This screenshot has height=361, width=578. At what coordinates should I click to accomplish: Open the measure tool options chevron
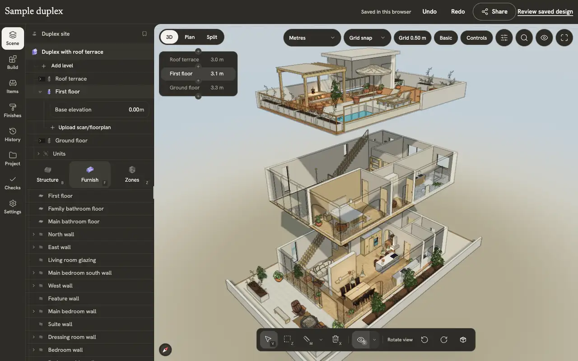coord(321,340)
